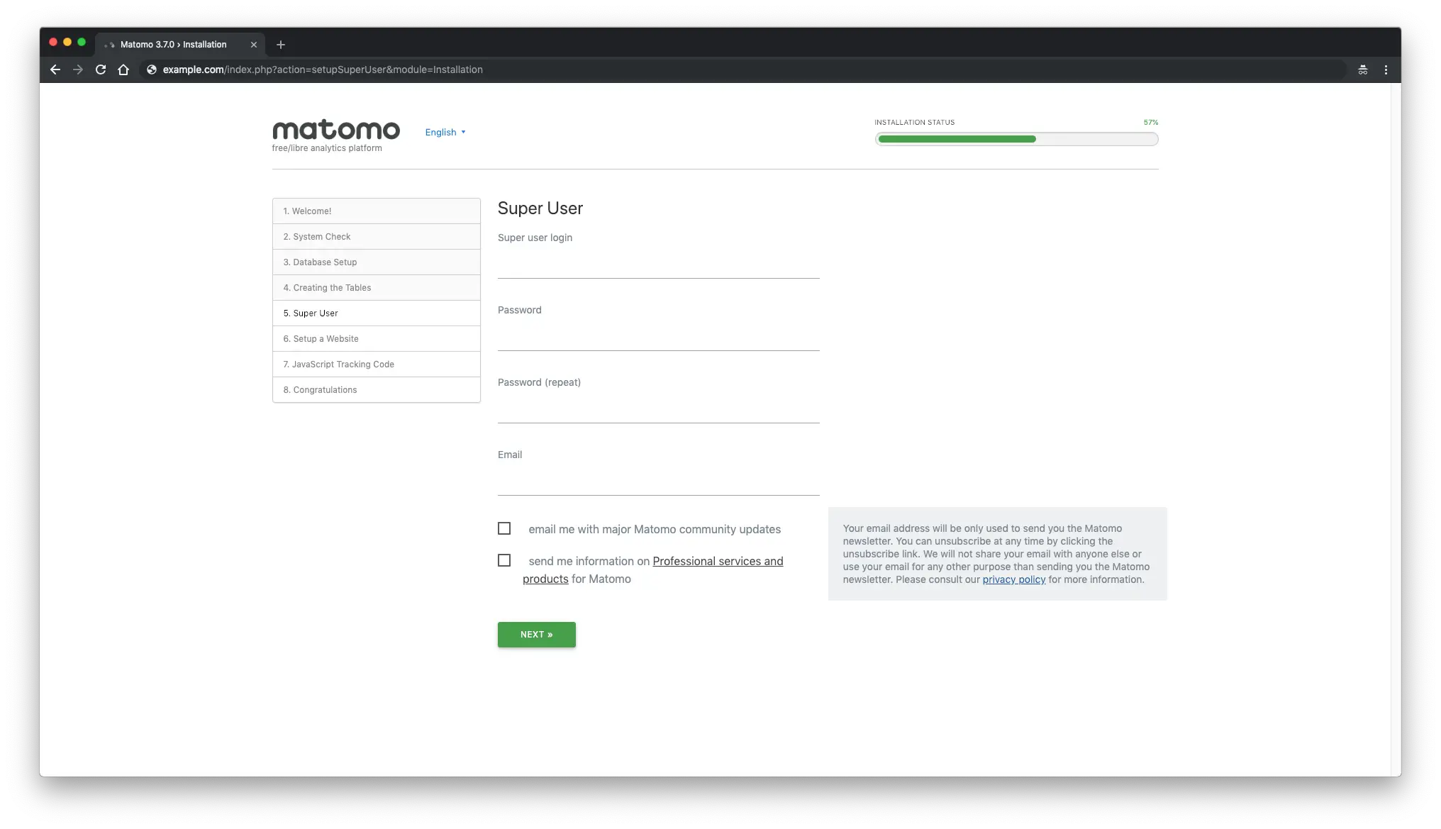The image size is (1441, 829).
Task: Select step 7. JavaScript Tracking Code
Action: point(377,365)
